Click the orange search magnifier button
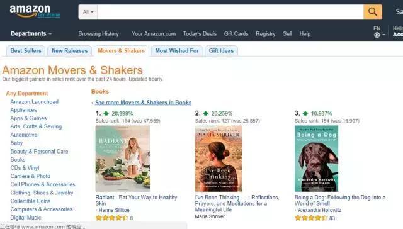Screen dimensions: 403x229 pos(372,11)
